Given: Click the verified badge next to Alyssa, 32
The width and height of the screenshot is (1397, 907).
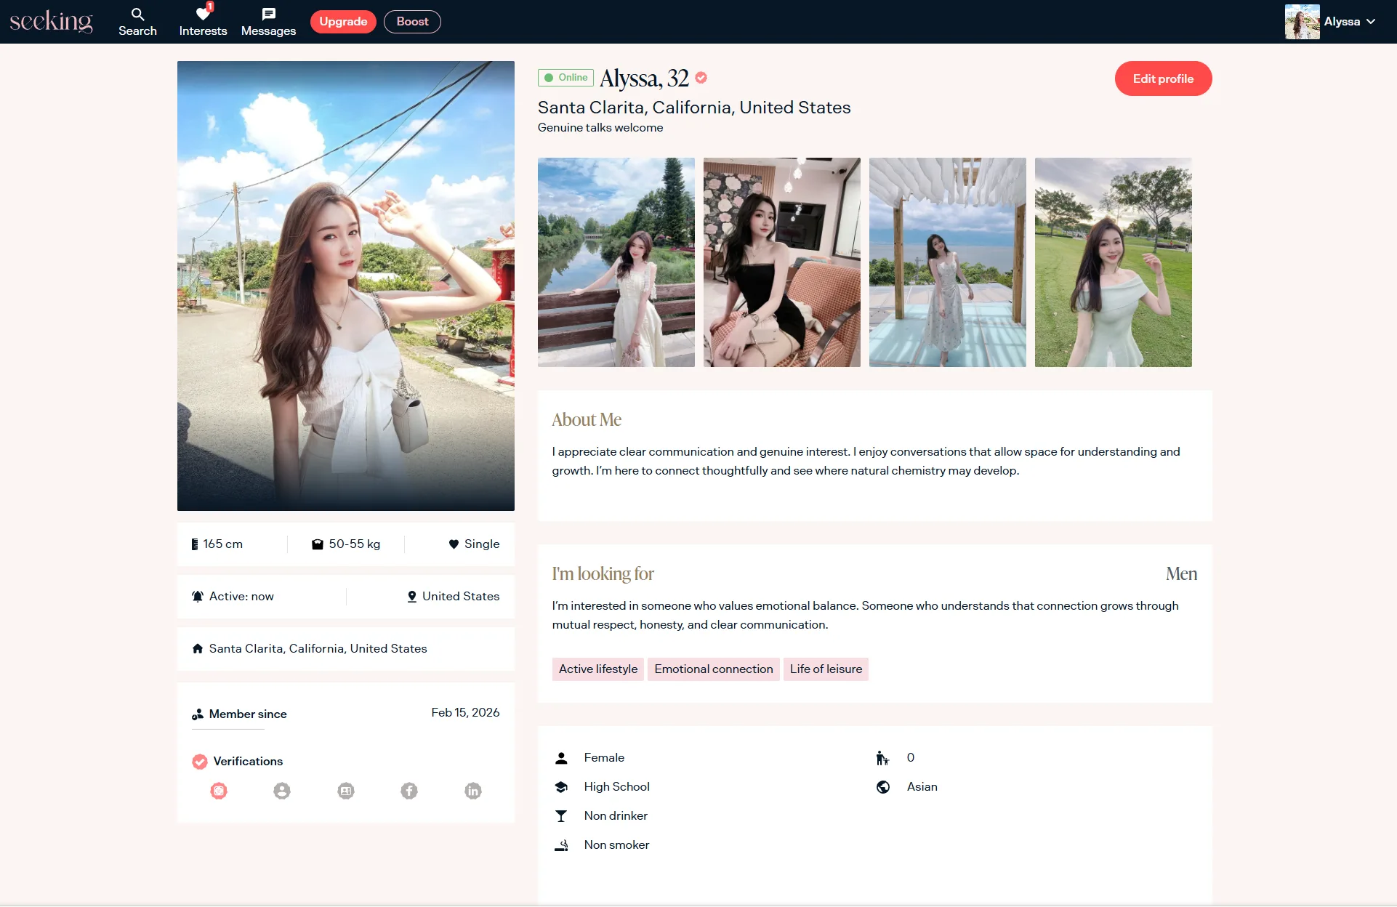Looking at the screenshot, I should (701, 77).
